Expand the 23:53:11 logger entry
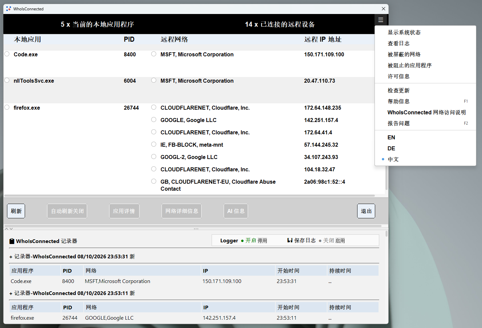Viewport: 482px width, 328px height. tap(11, 294)
